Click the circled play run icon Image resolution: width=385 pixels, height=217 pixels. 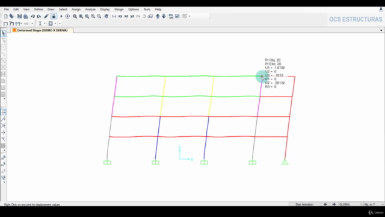pos(67,16)
